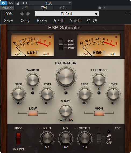The image size is (131, 153).
Task: Toggle the PRE/DRV/POST meter switch
Action: (61, 44)
